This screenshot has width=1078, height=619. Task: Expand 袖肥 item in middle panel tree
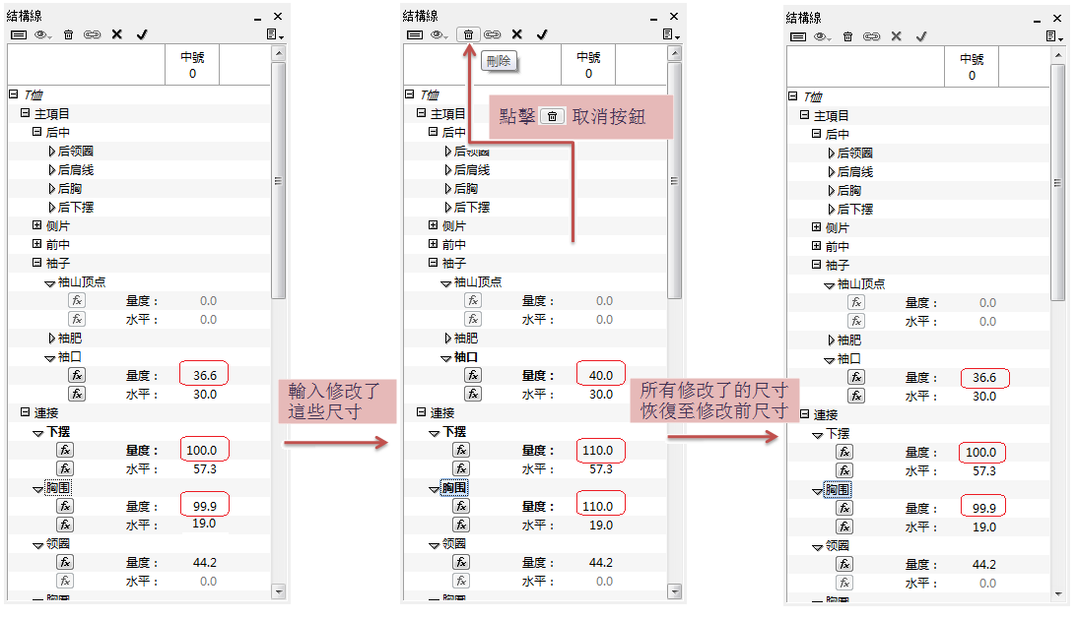[x=446, y=339]
